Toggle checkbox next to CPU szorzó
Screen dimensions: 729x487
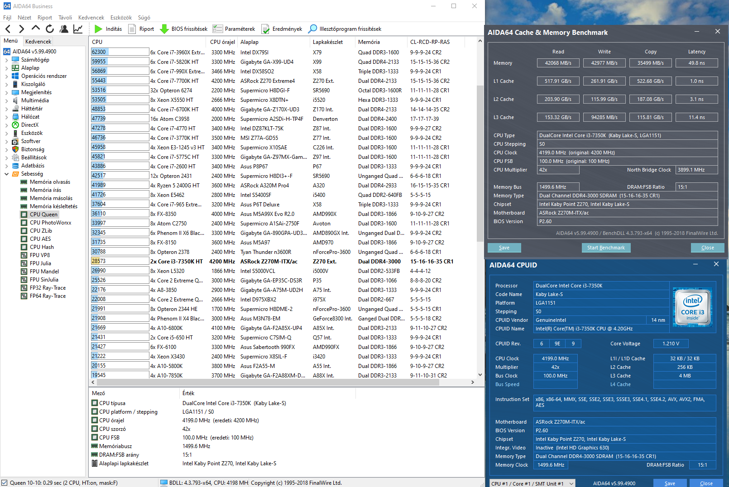pyautogui.click(x=95, y=429)
